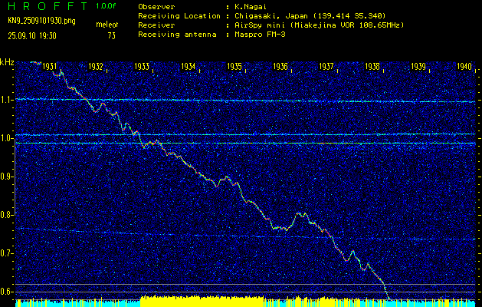
Task: Click the 1936 time marker
Action: point(280,66)
